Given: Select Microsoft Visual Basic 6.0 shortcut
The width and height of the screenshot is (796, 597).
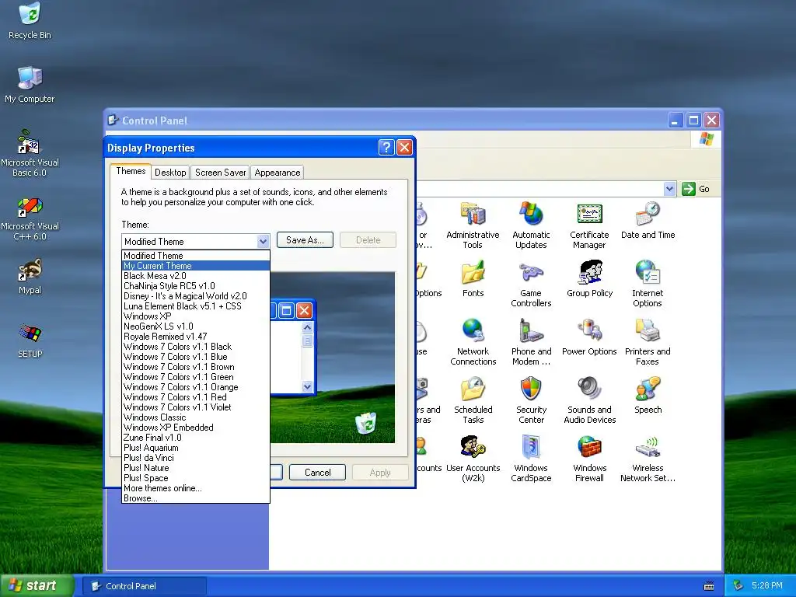Looking at the screenshot, I should tap(30, 153).
